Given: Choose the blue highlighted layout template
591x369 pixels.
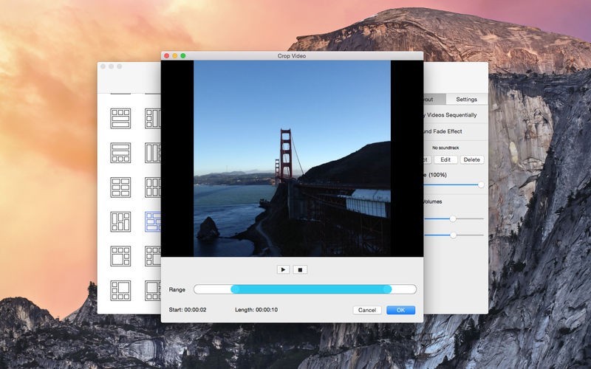Looking at the screenshot, I should click(x=153, y=221).
